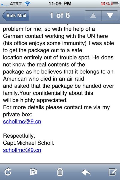Tap the "1 of 6" message counter
This screenshot has height=180, width=120.
pyautogui.click(x=60, y=15)
